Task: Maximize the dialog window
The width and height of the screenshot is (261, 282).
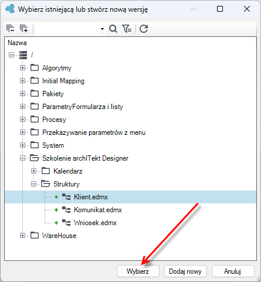Action: click(220, 9)
